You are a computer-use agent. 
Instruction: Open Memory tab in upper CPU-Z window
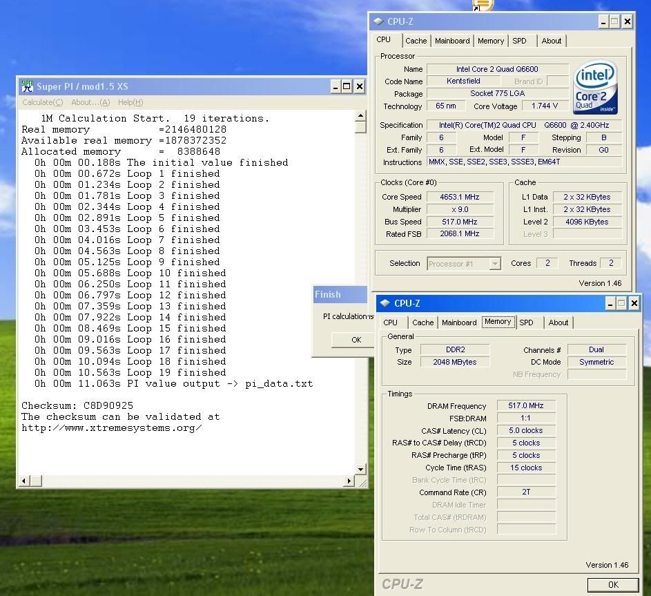491,41
